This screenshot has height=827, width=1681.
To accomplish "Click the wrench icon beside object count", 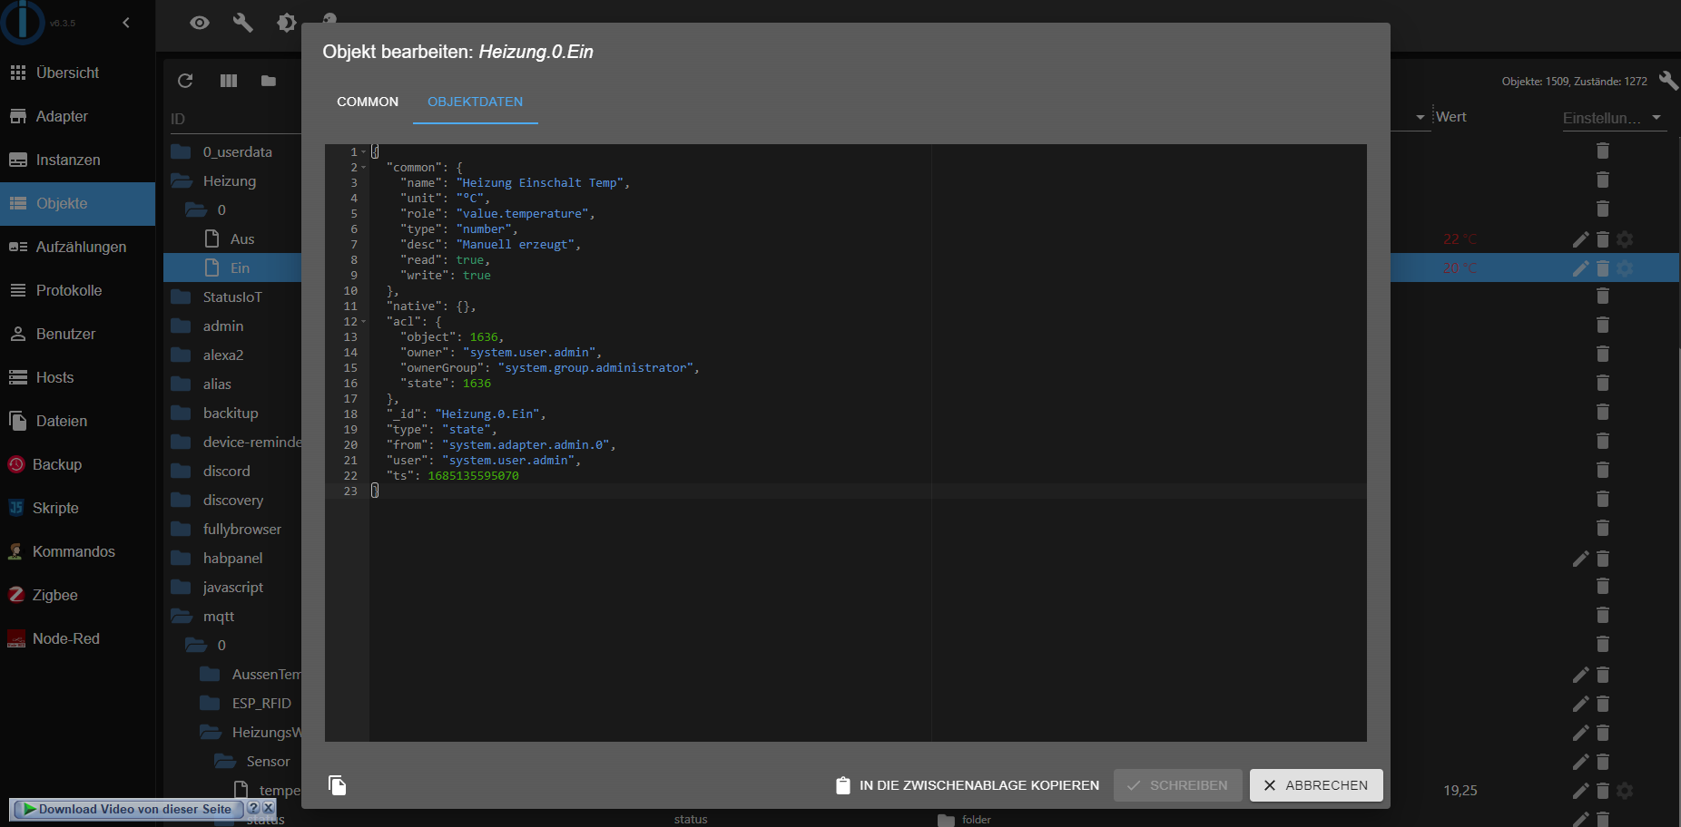I will (1668, 81).
